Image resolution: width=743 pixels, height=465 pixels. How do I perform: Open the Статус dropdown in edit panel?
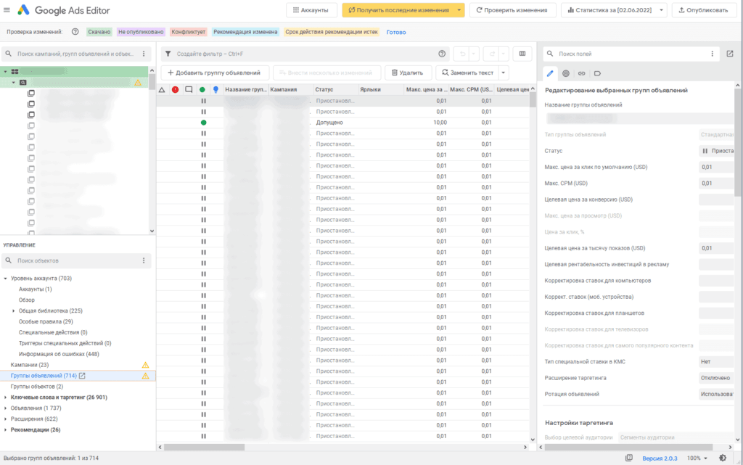coord(716,151)
